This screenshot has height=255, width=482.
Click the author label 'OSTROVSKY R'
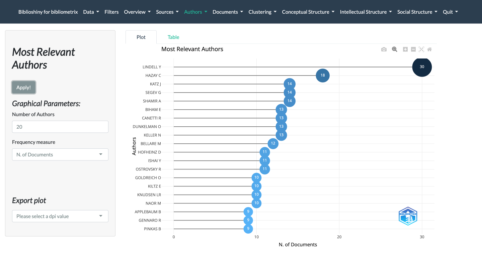point(149,169)
